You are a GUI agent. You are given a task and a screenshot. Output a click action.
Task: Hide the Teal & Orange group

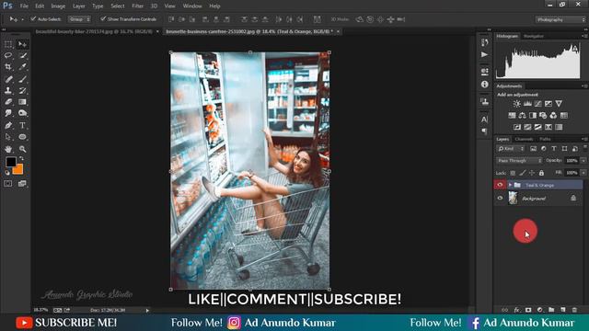(x=500, y=185)
